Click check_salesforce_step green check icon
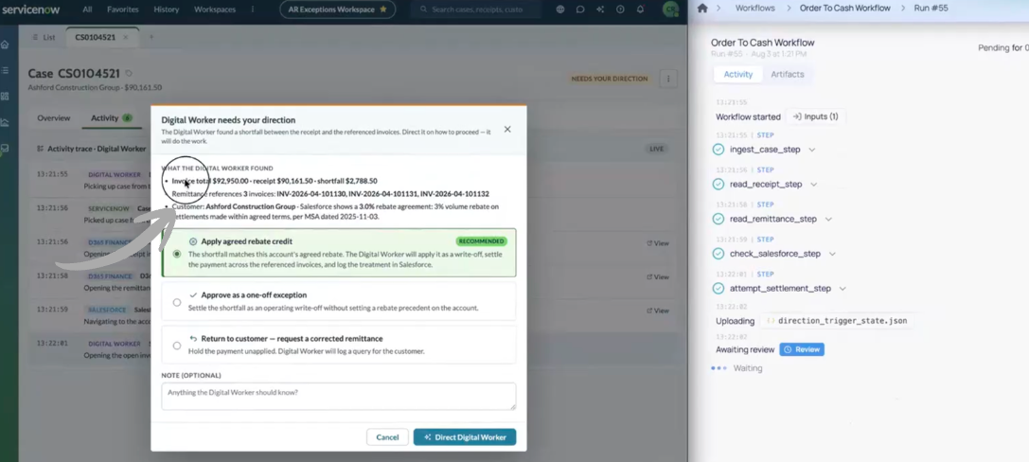The height and width of the screenshot is (462, 1029). pos(718,254)
